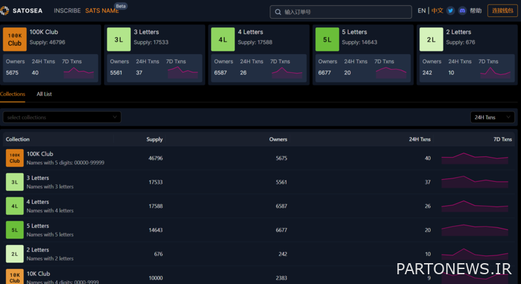Click 2 Letters table row badge
This screenshot has width=521, height=284.
(14, 253)
